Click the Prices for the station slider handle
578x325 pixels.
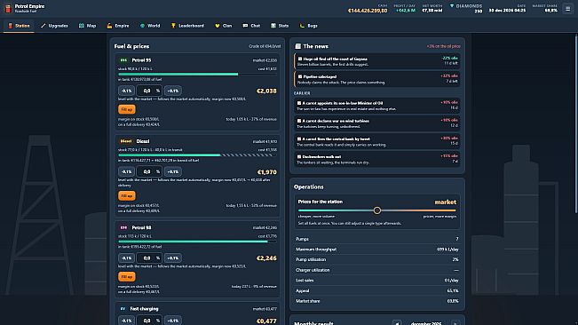pyautogui.click(x=376, y=210)
